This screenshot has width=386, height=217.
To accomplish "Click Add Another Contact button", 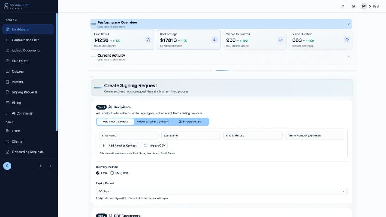I will 119,146.
